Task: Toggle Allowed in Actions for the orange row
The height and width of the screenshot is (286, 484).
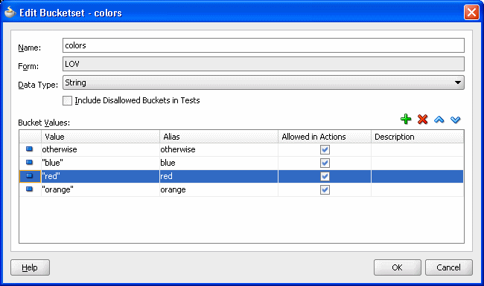Action: [x=325, y=189]
